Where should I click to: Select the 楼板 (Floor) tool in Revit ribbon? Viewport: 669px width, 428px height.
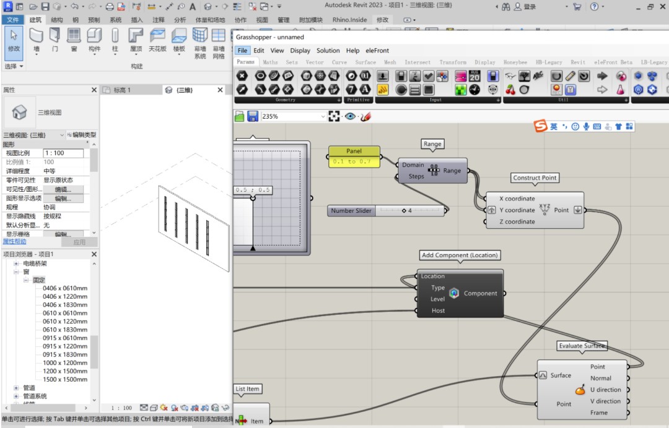(x=179, y=40)
